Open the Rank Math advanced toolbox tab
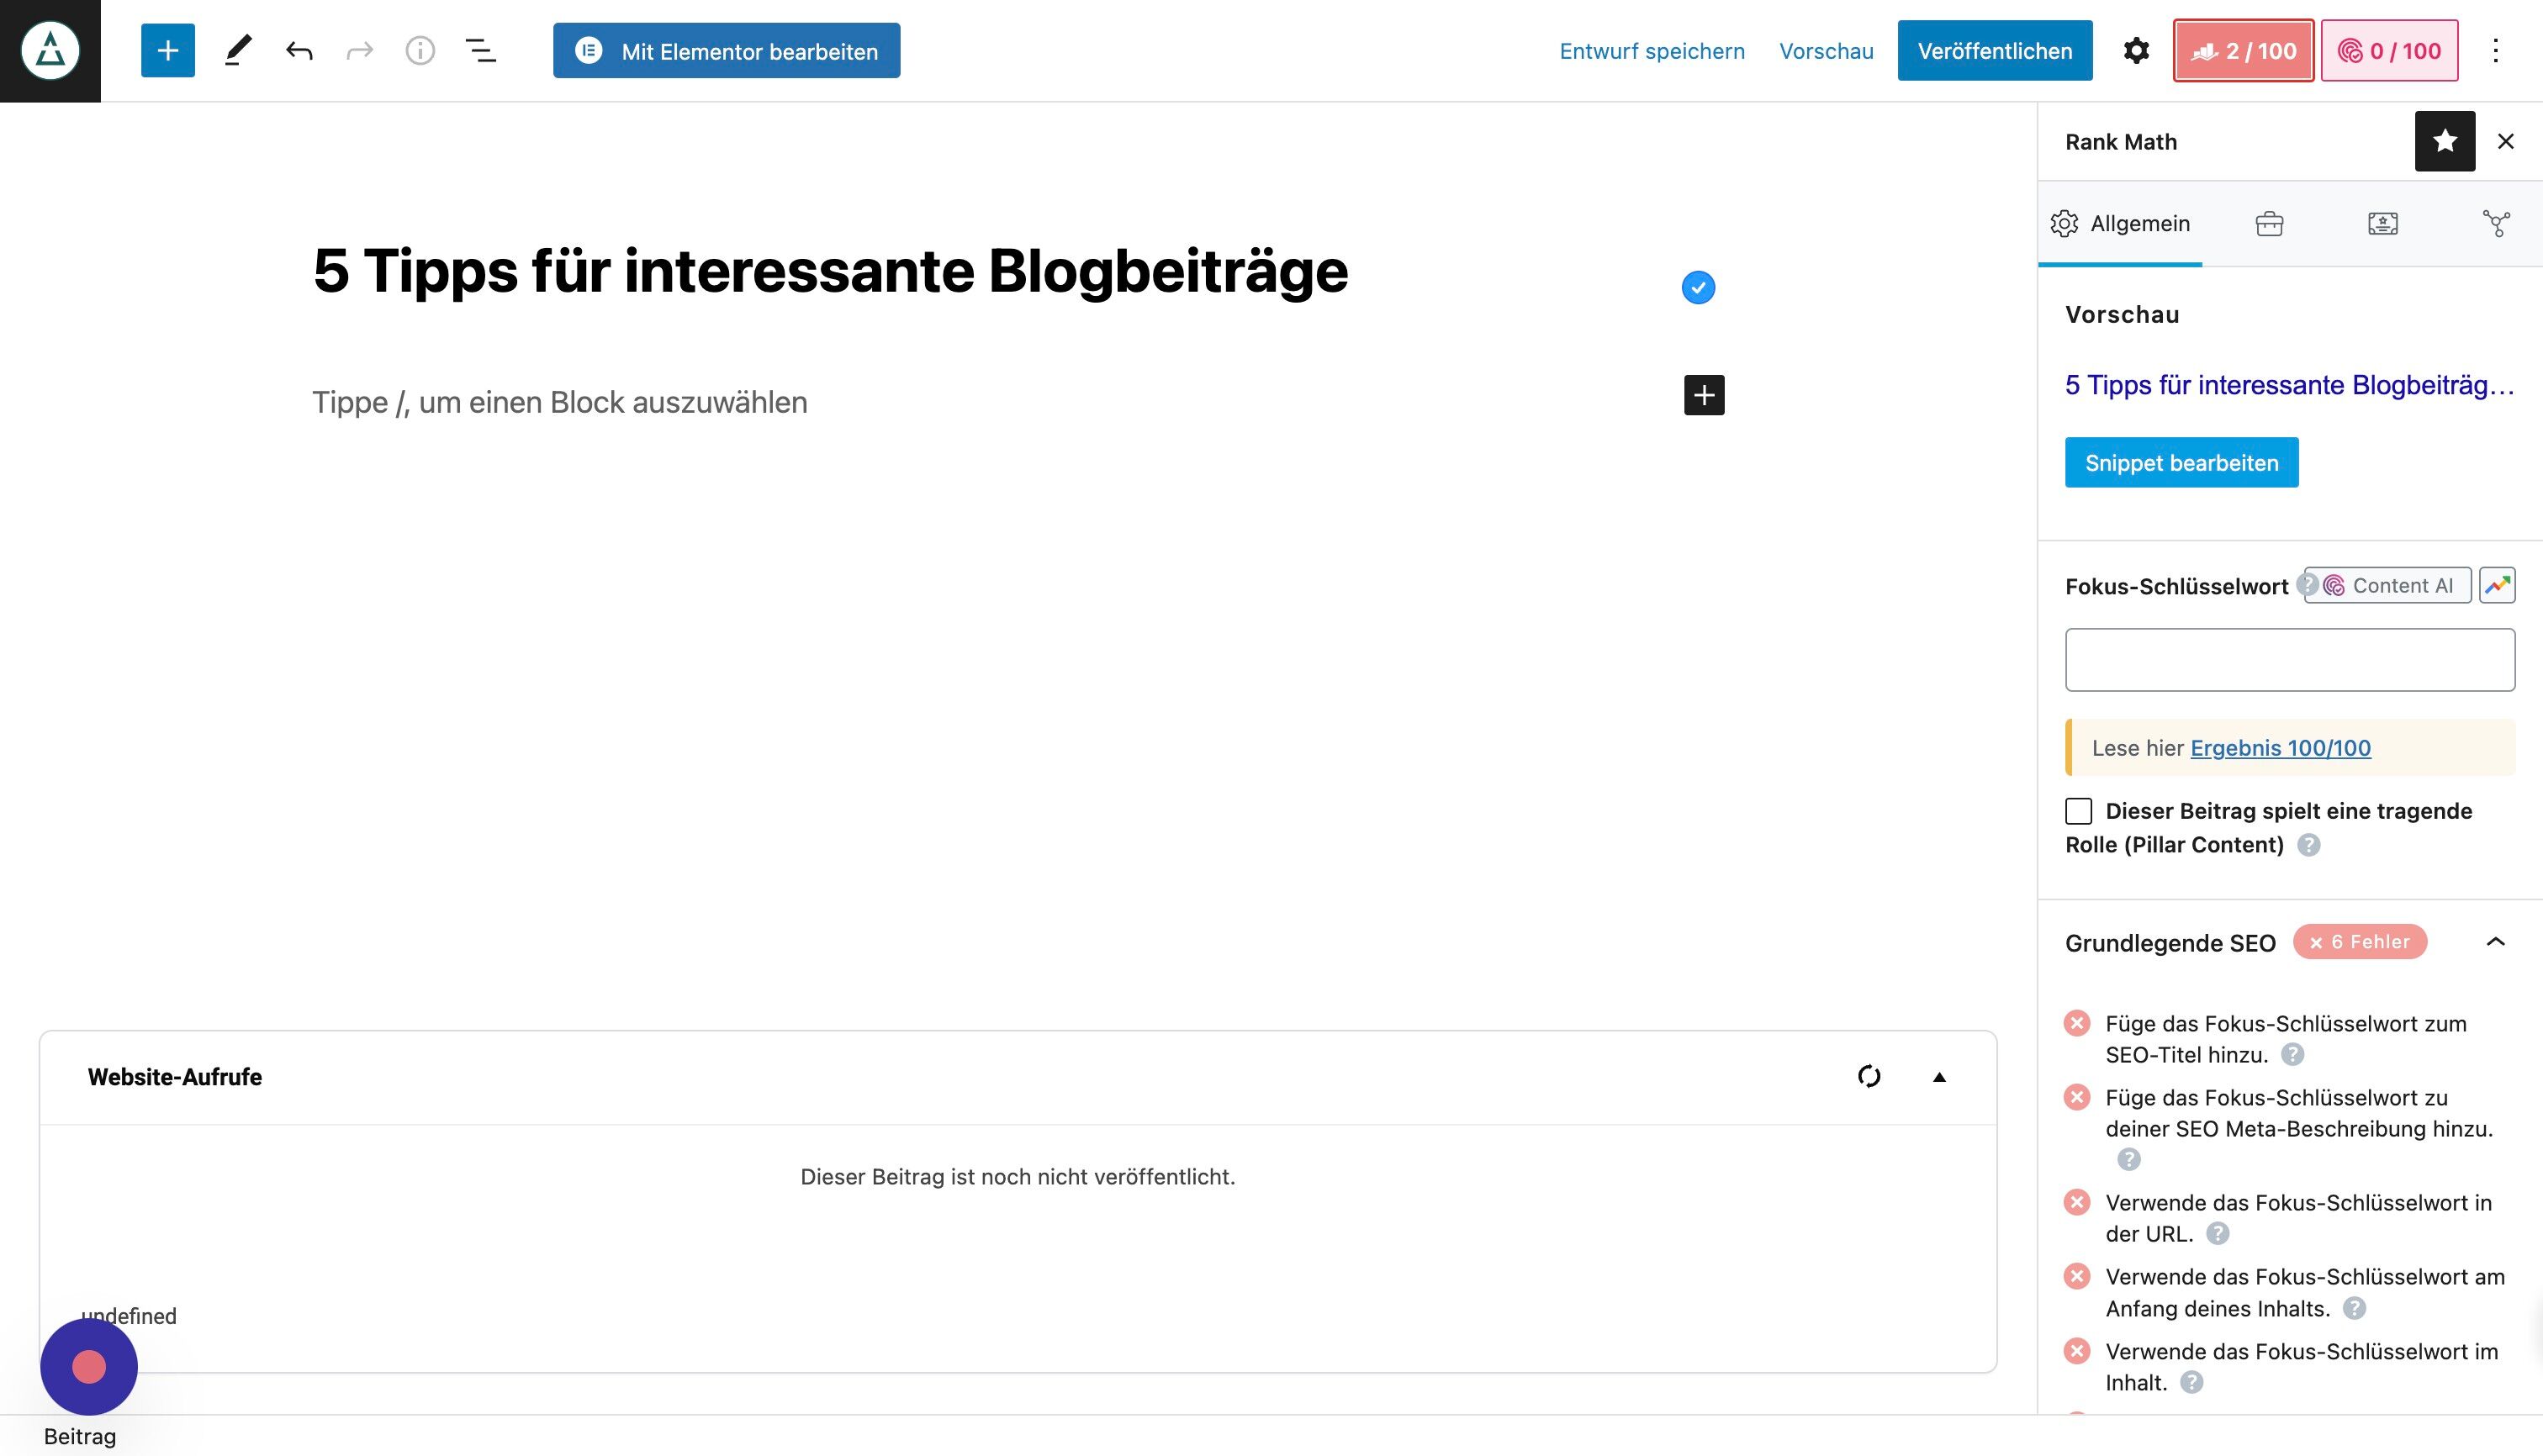This screenshot has width=2543, height=1456. [x=2269, y=223]
